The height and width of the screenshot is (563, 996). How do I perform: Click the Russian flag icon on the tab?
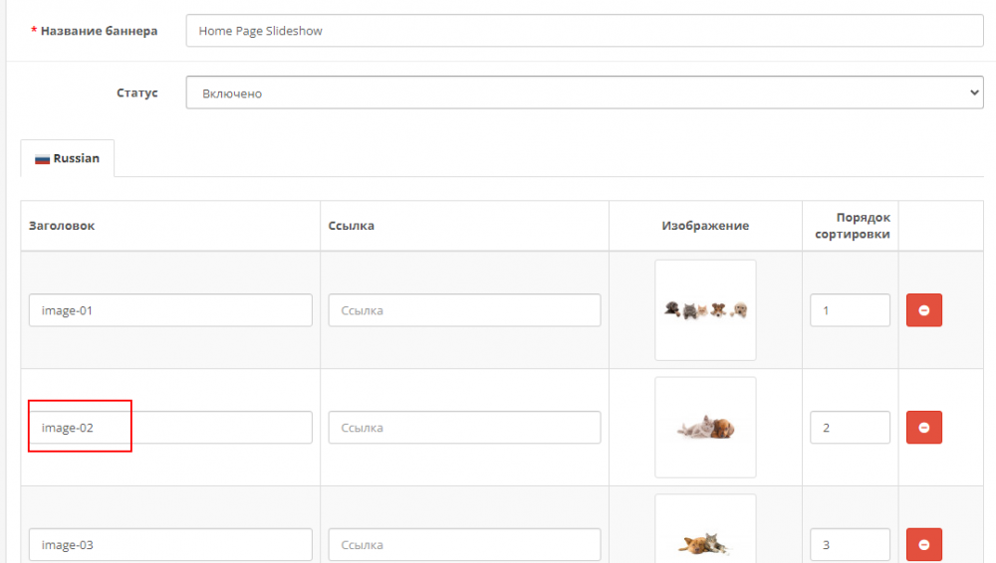coord(42,159)
